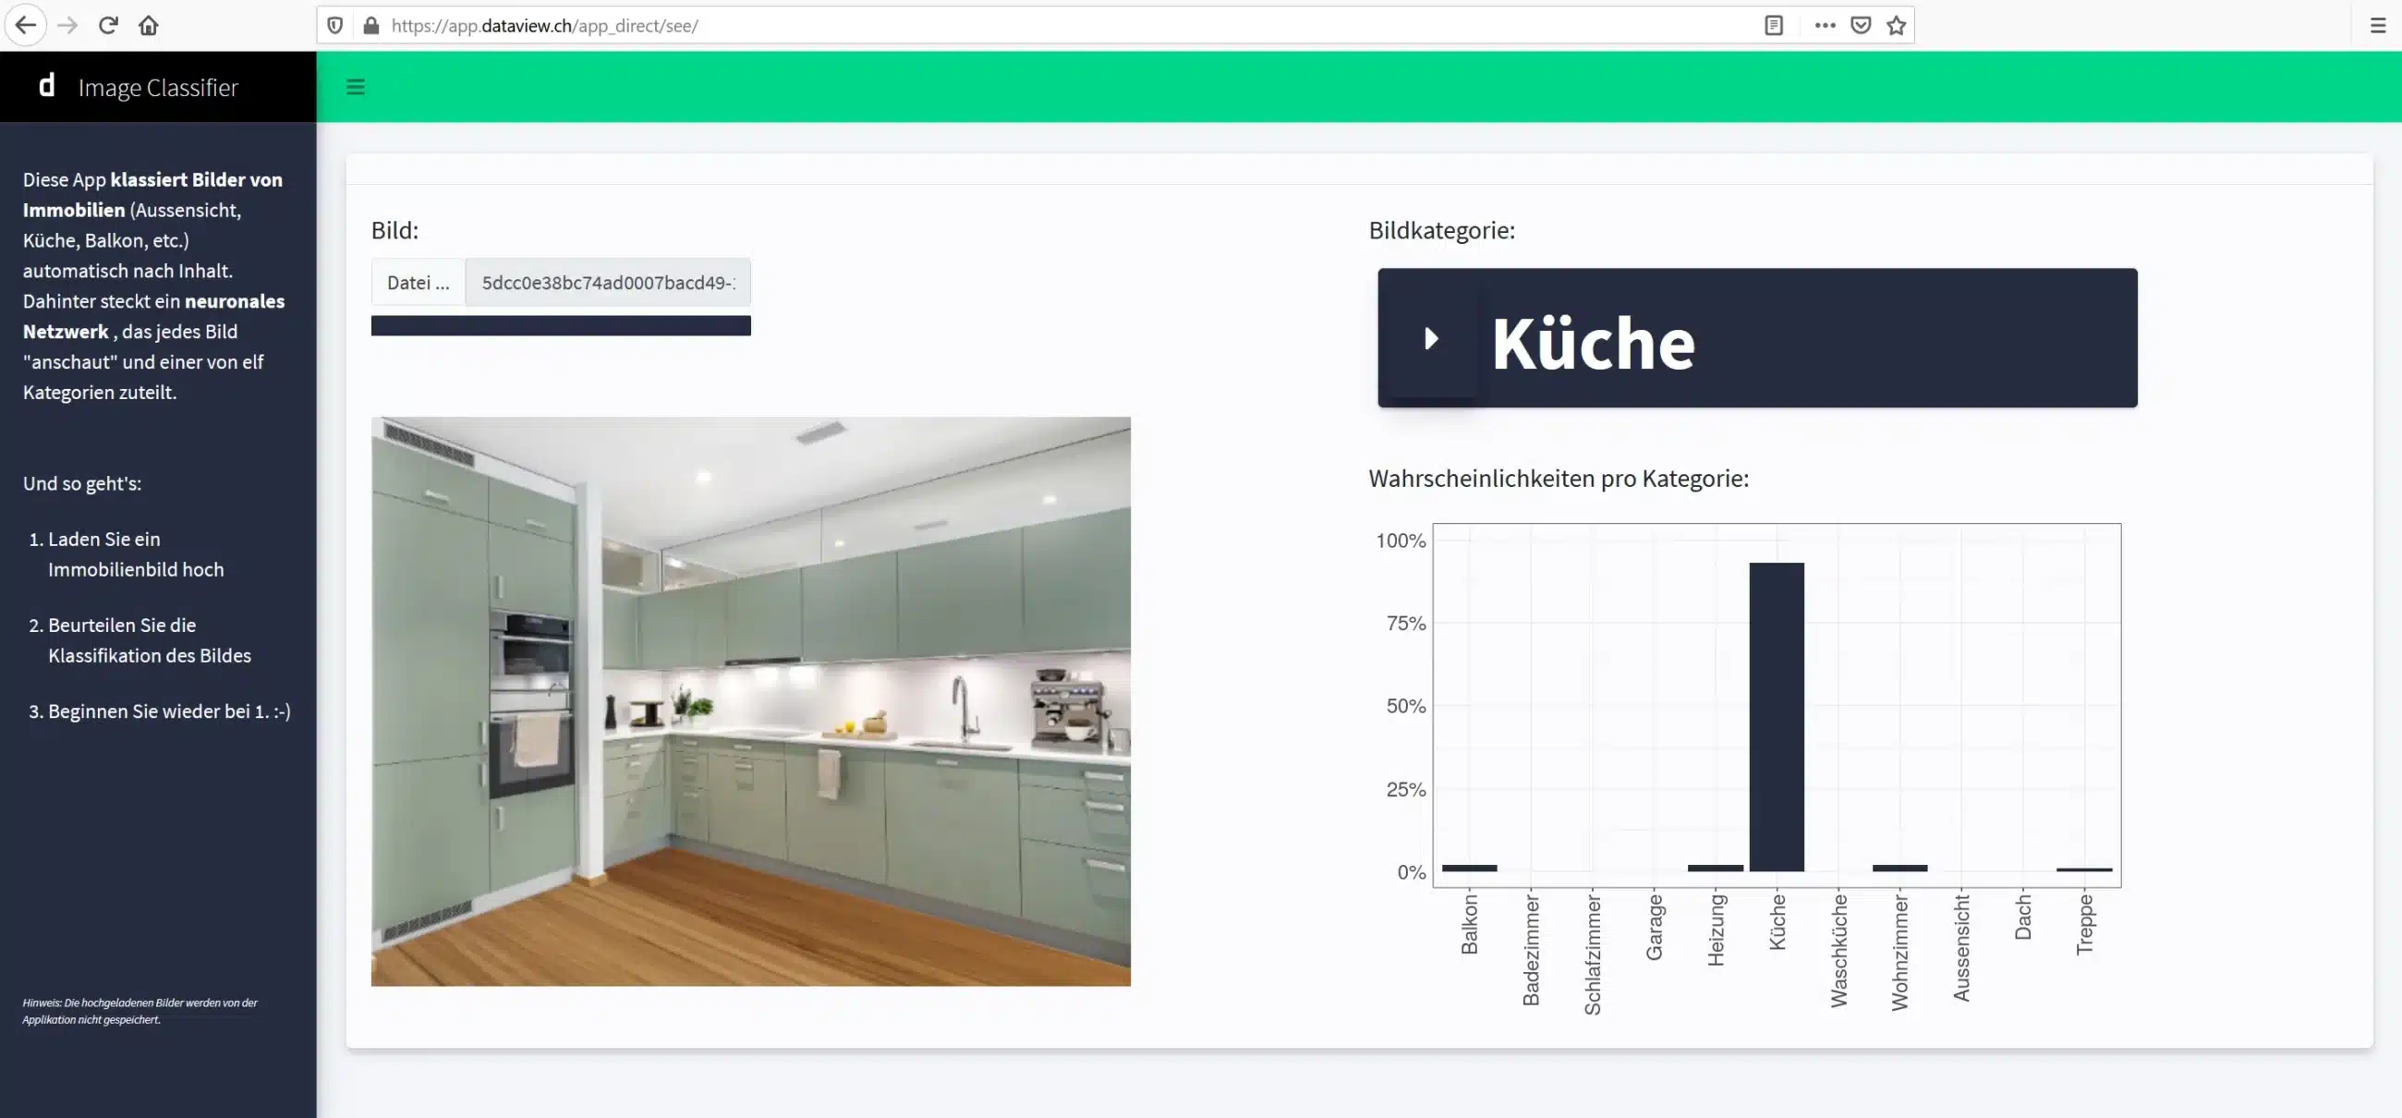
Task: Go back with the browser back arrow
Action: pos(26,25)
